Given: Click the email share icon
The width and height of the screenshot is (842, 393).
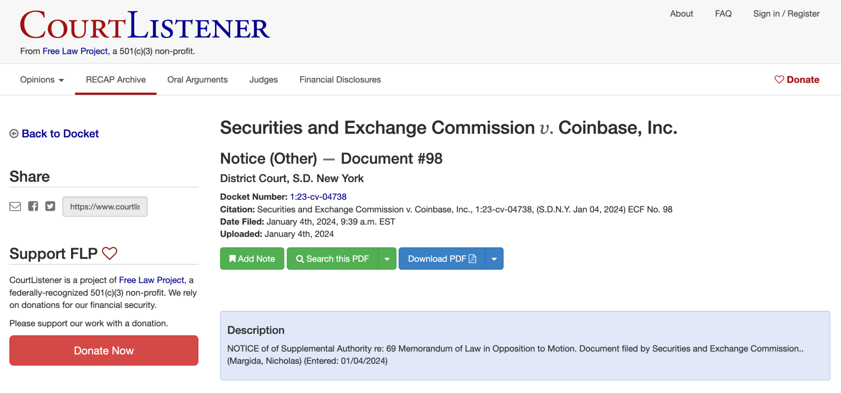Looking at the screenshot, I should (15, 206).
